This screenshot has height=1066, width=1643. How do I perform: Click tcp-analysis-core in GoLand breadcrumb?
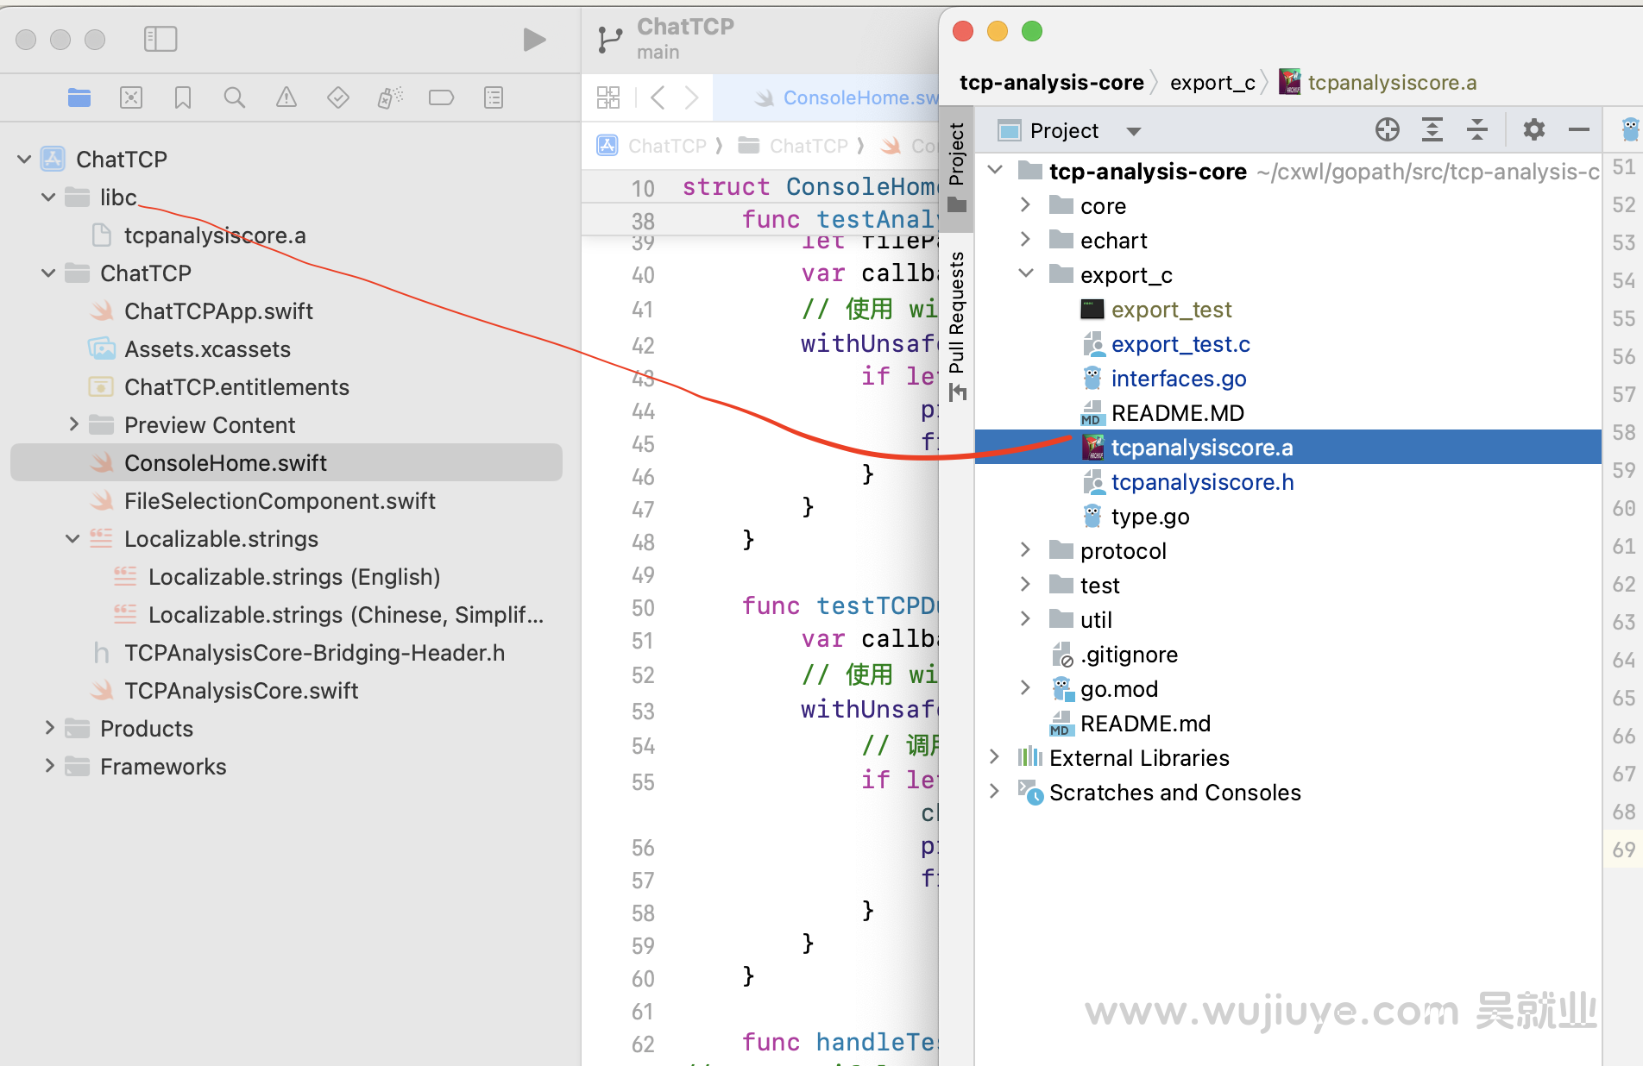click(x=1051, y=83)
